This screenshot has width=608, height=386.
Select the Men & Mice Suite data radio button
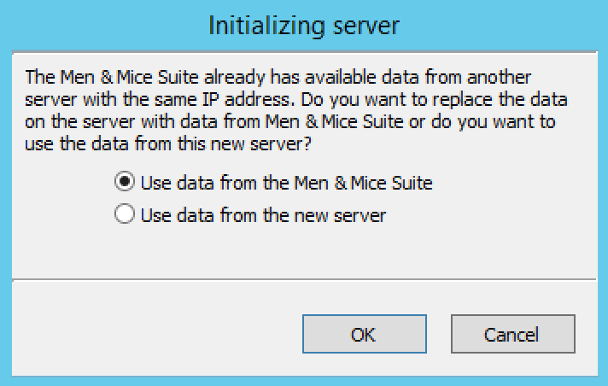[125, 182]
